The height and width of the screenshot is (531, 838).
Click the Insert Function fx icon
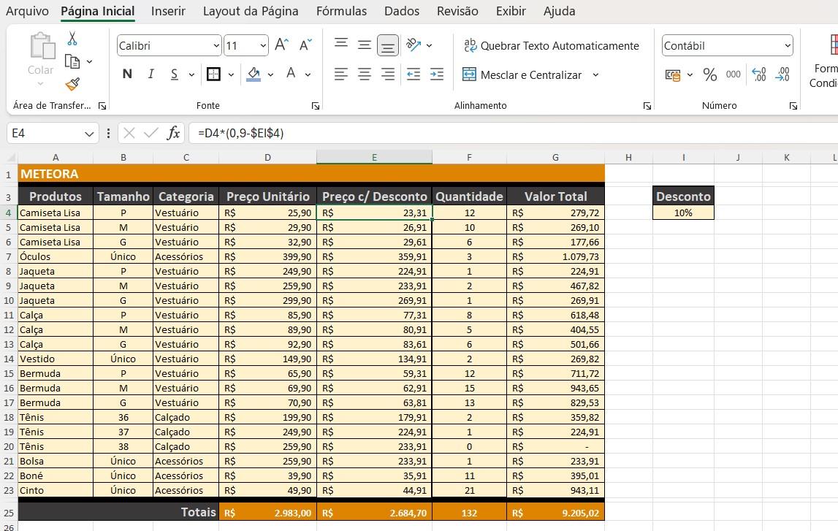pos(173,133)
